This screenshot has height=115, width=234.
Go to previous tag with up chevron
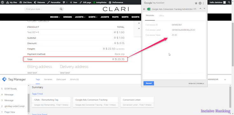[x=200, y=9]
